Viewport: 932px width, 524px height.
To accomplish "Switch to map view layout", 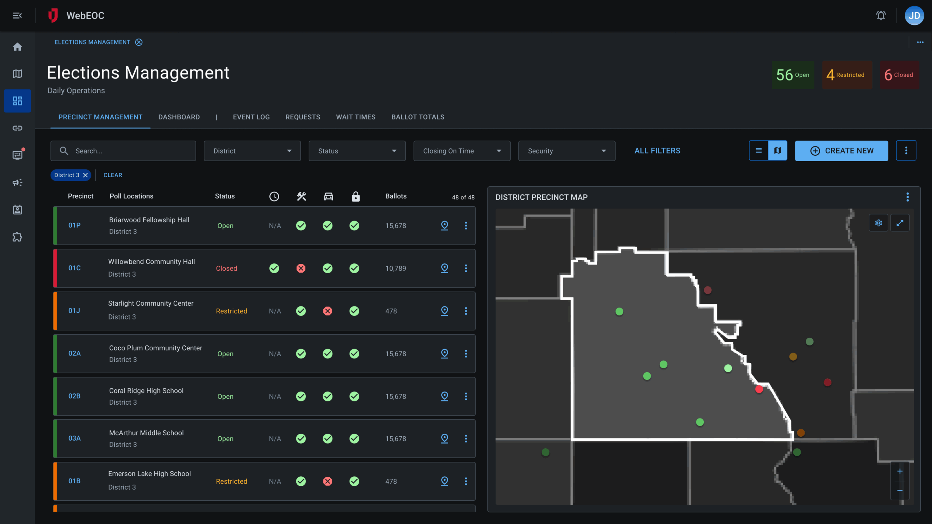I will [x=778, y=151].
